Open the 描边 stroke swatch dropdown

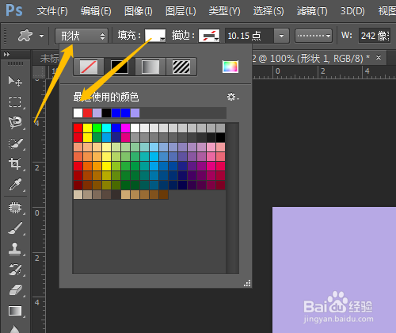click(x=209, y=36)
